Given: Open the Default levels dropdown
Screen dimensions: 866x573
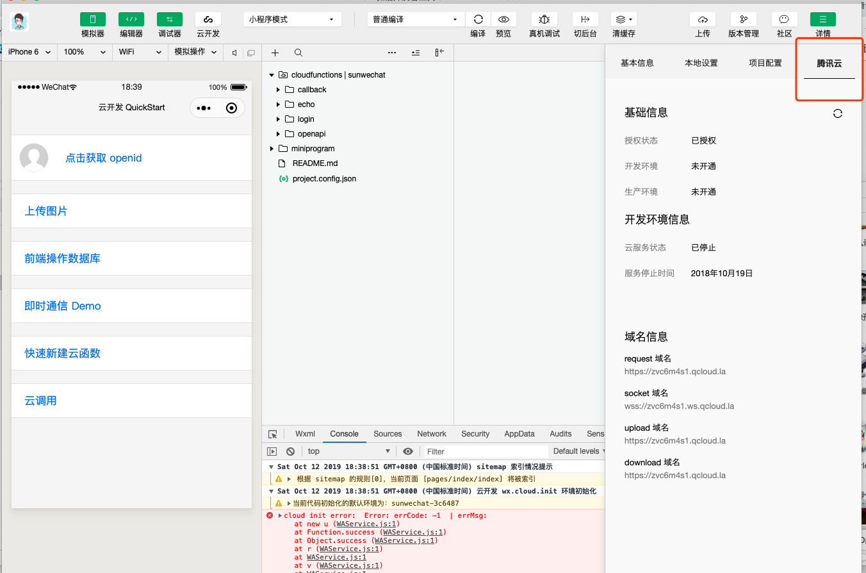Looking at the screenshot, I should pyautogui.click(x=579, y=451).
